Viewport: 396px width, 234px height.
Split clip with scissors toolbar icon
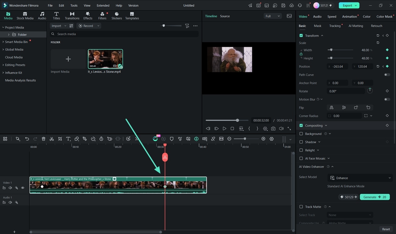52,139
